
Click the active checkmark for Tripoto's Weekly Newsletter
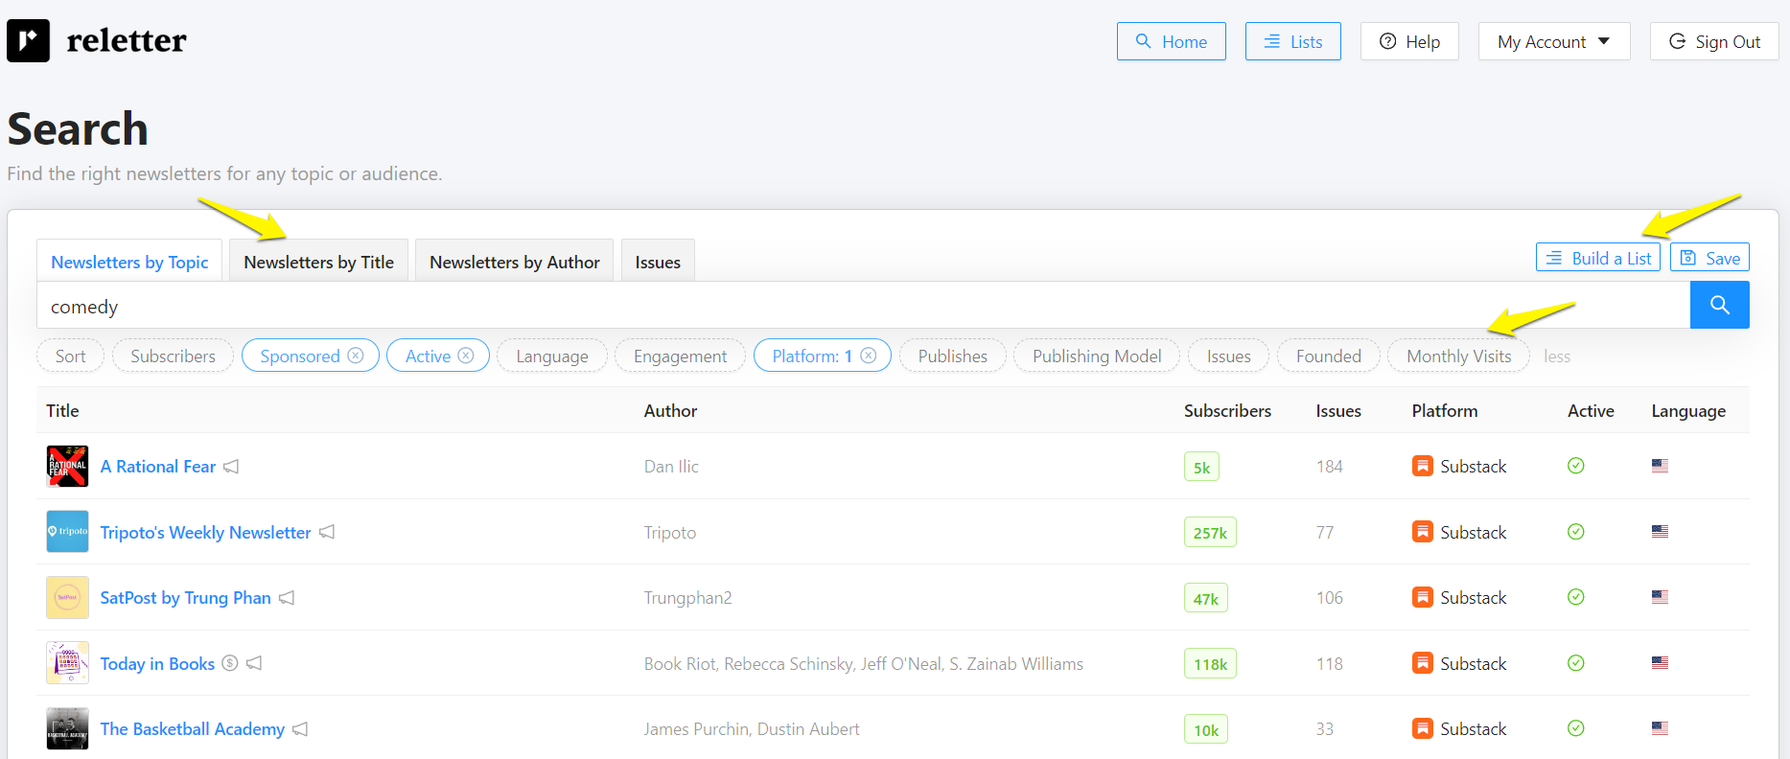(1575, 532)
